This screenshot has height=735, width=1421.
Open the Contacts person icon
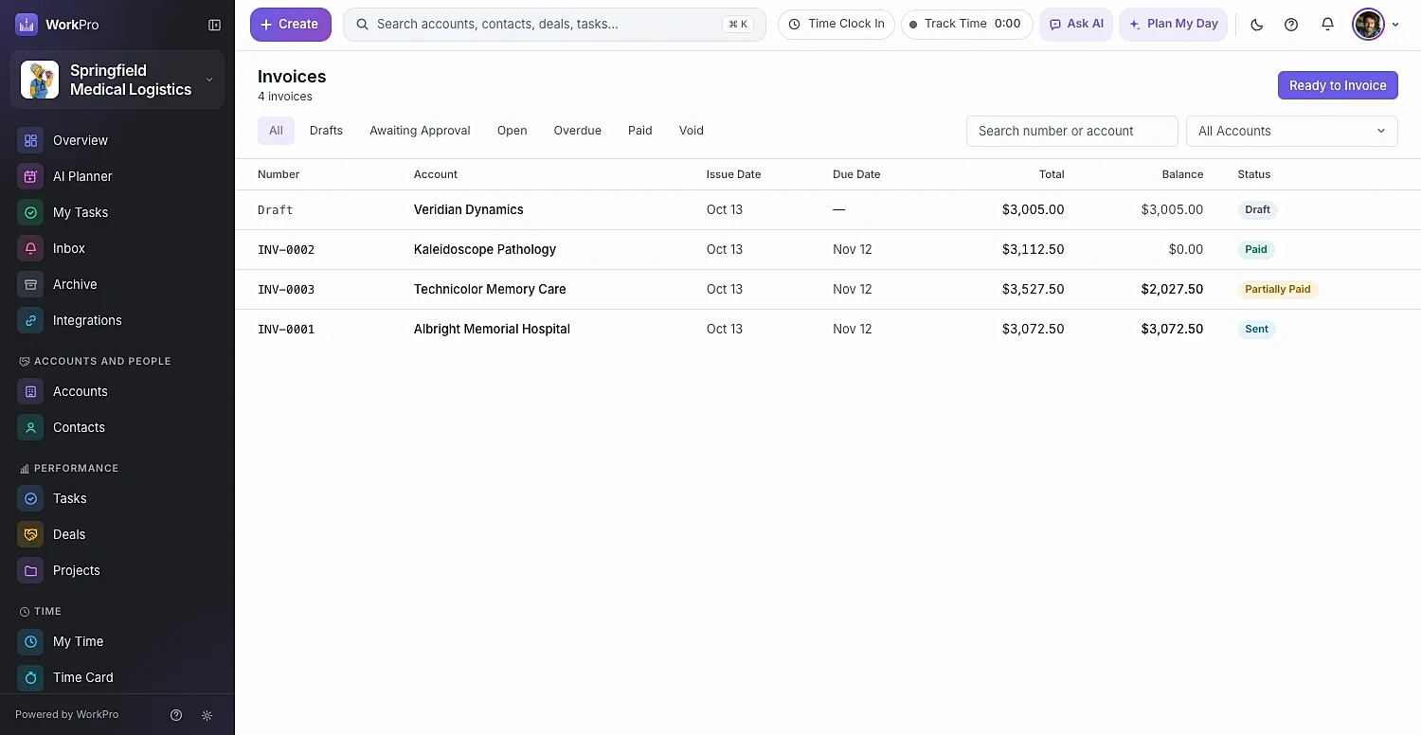30,427
